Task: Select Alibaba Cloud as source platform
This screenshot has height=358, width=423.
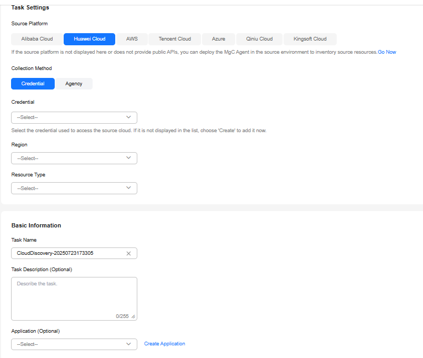Action: click(x=37, y=39)
